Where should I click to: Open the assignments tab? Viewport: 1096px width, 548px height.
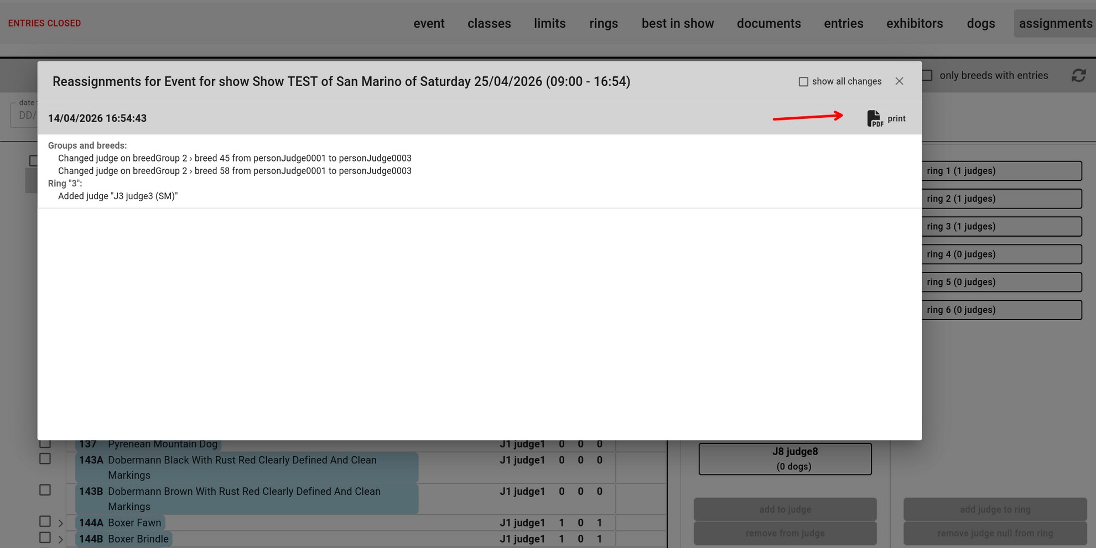1055,24
